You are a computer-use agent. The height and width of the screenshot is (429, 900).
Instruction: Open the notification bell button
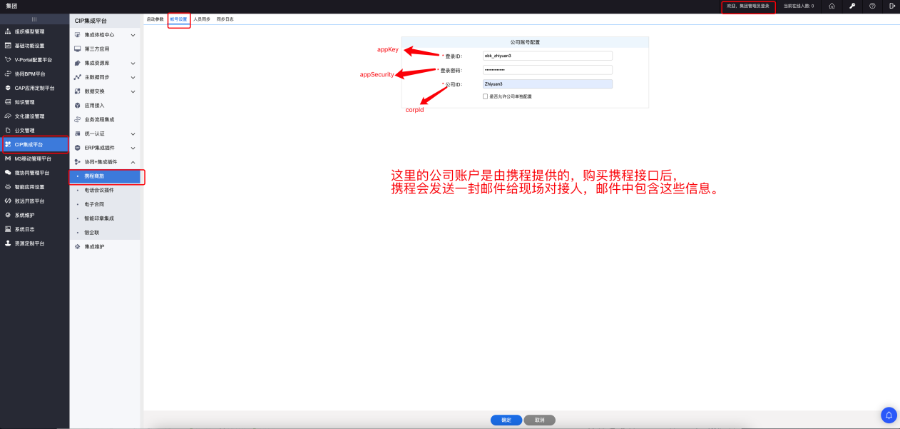889,414
